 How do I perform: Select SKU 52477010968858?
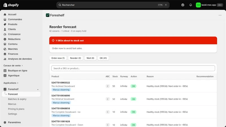(x=61, y=108)
